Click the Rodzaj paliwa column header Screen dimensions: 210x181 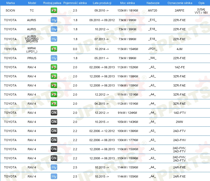click(x=52, y=3)
